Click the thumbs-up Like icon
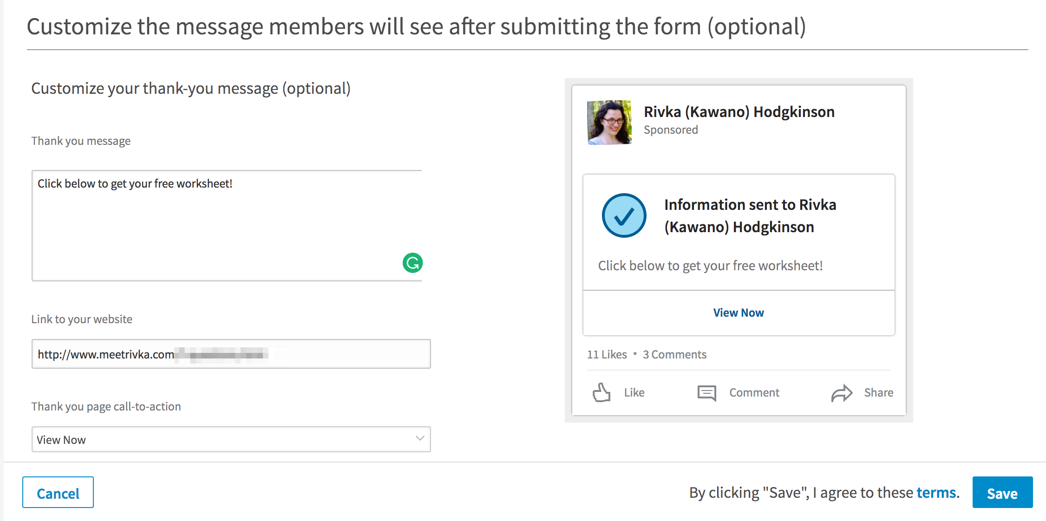 (601, 392)
